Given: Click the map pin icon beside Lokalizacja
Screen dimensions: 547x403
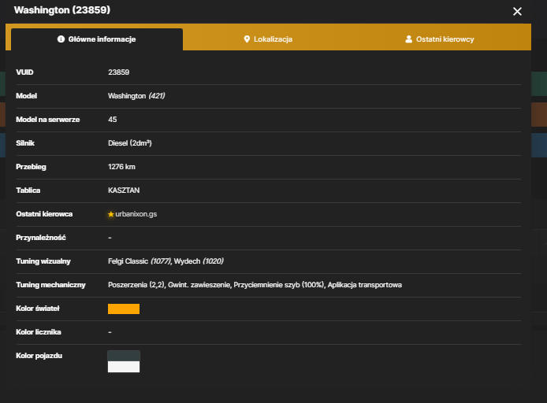Looking at the screenshot, I should (247, 39).
